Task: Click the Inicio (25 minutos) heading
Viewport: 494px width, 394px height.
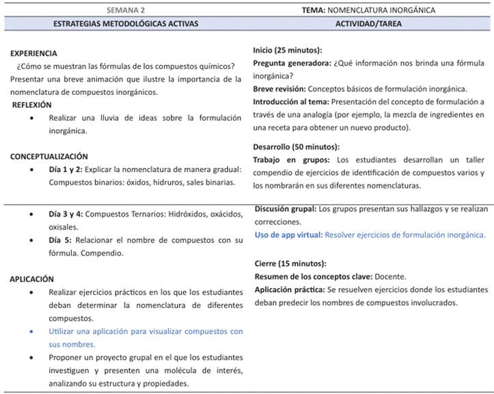Action: [288, 51]
